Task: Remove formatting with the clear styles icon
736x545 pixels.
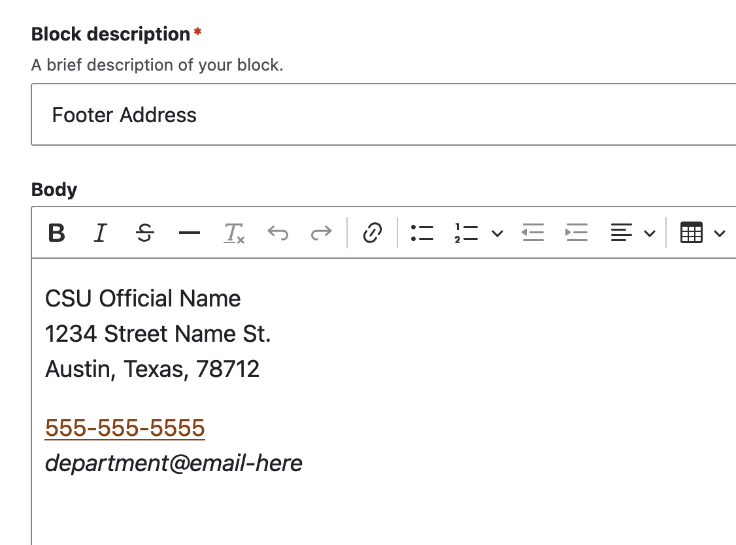Action: coord(234,233)
